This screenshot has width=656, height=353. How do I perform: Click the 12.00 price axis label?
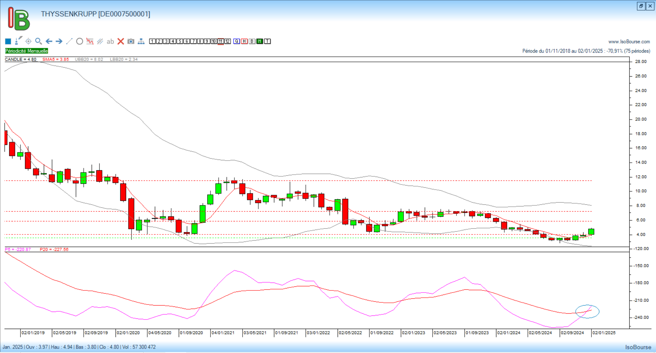pos(641,177)
